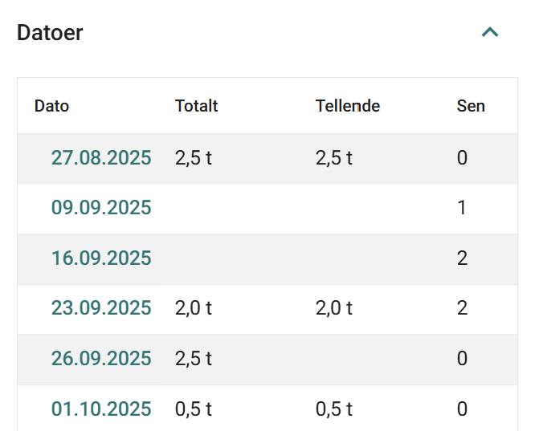
Task: Click the Dato column header
Action: 51,106
